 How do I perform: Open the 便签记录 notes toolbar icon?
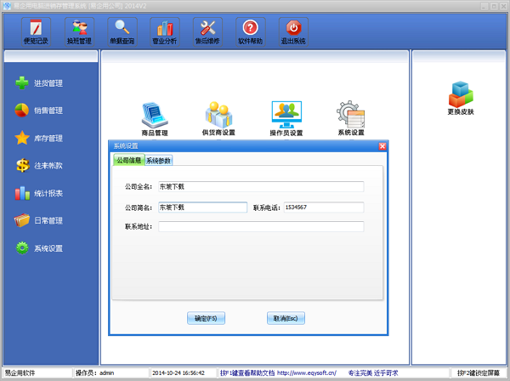click(36, 31)
